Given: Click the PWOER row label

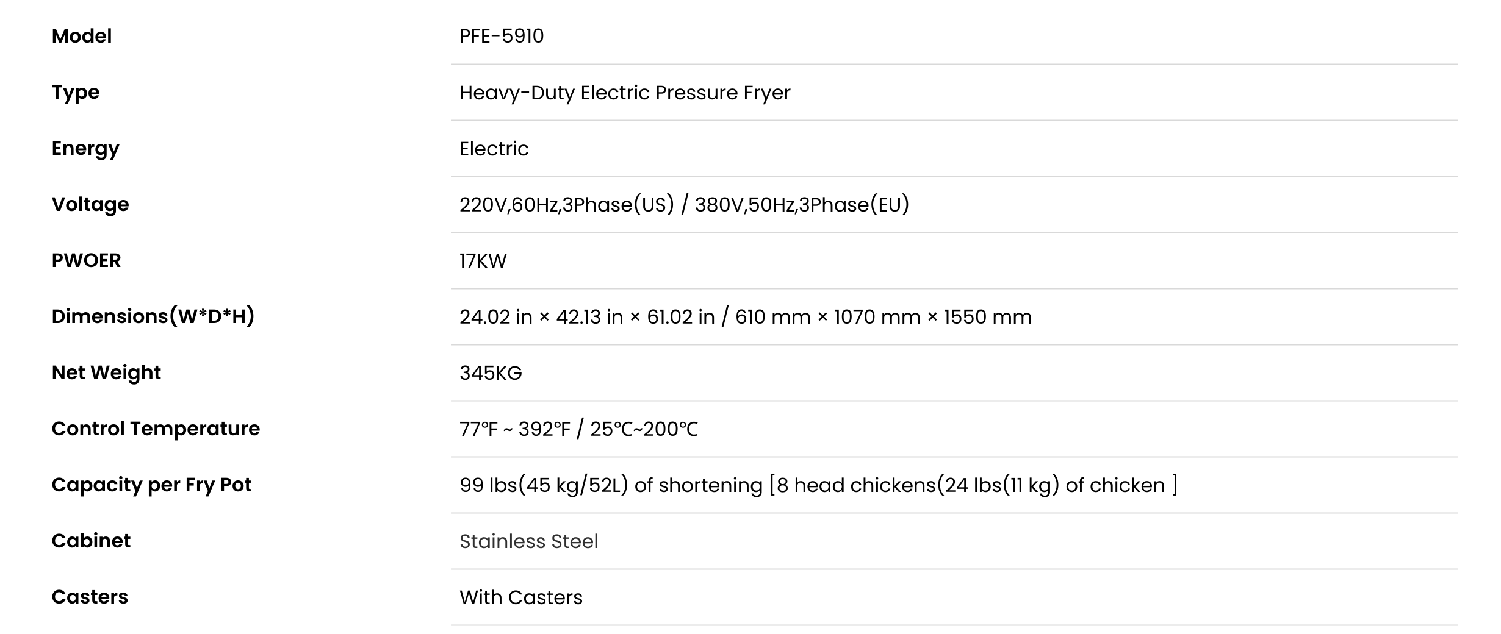Looking at the screenshot, I should [x=86, y=261].
